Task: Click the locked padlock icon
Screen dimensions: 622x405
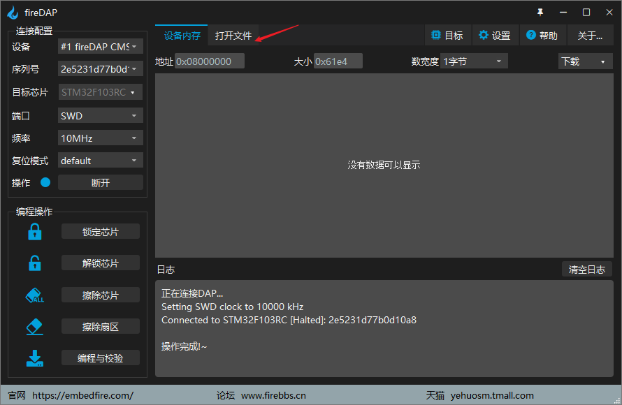Action: tap(34, 232)
